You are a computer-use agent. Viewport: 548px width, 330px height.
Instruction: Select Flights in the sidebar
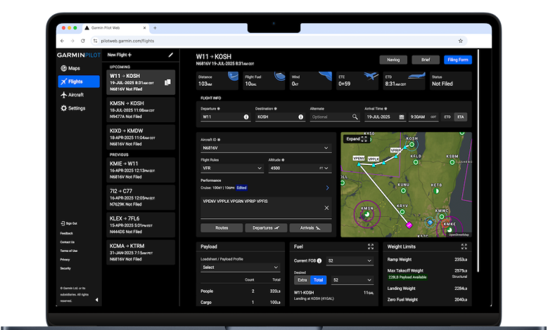tap(79, 81)
